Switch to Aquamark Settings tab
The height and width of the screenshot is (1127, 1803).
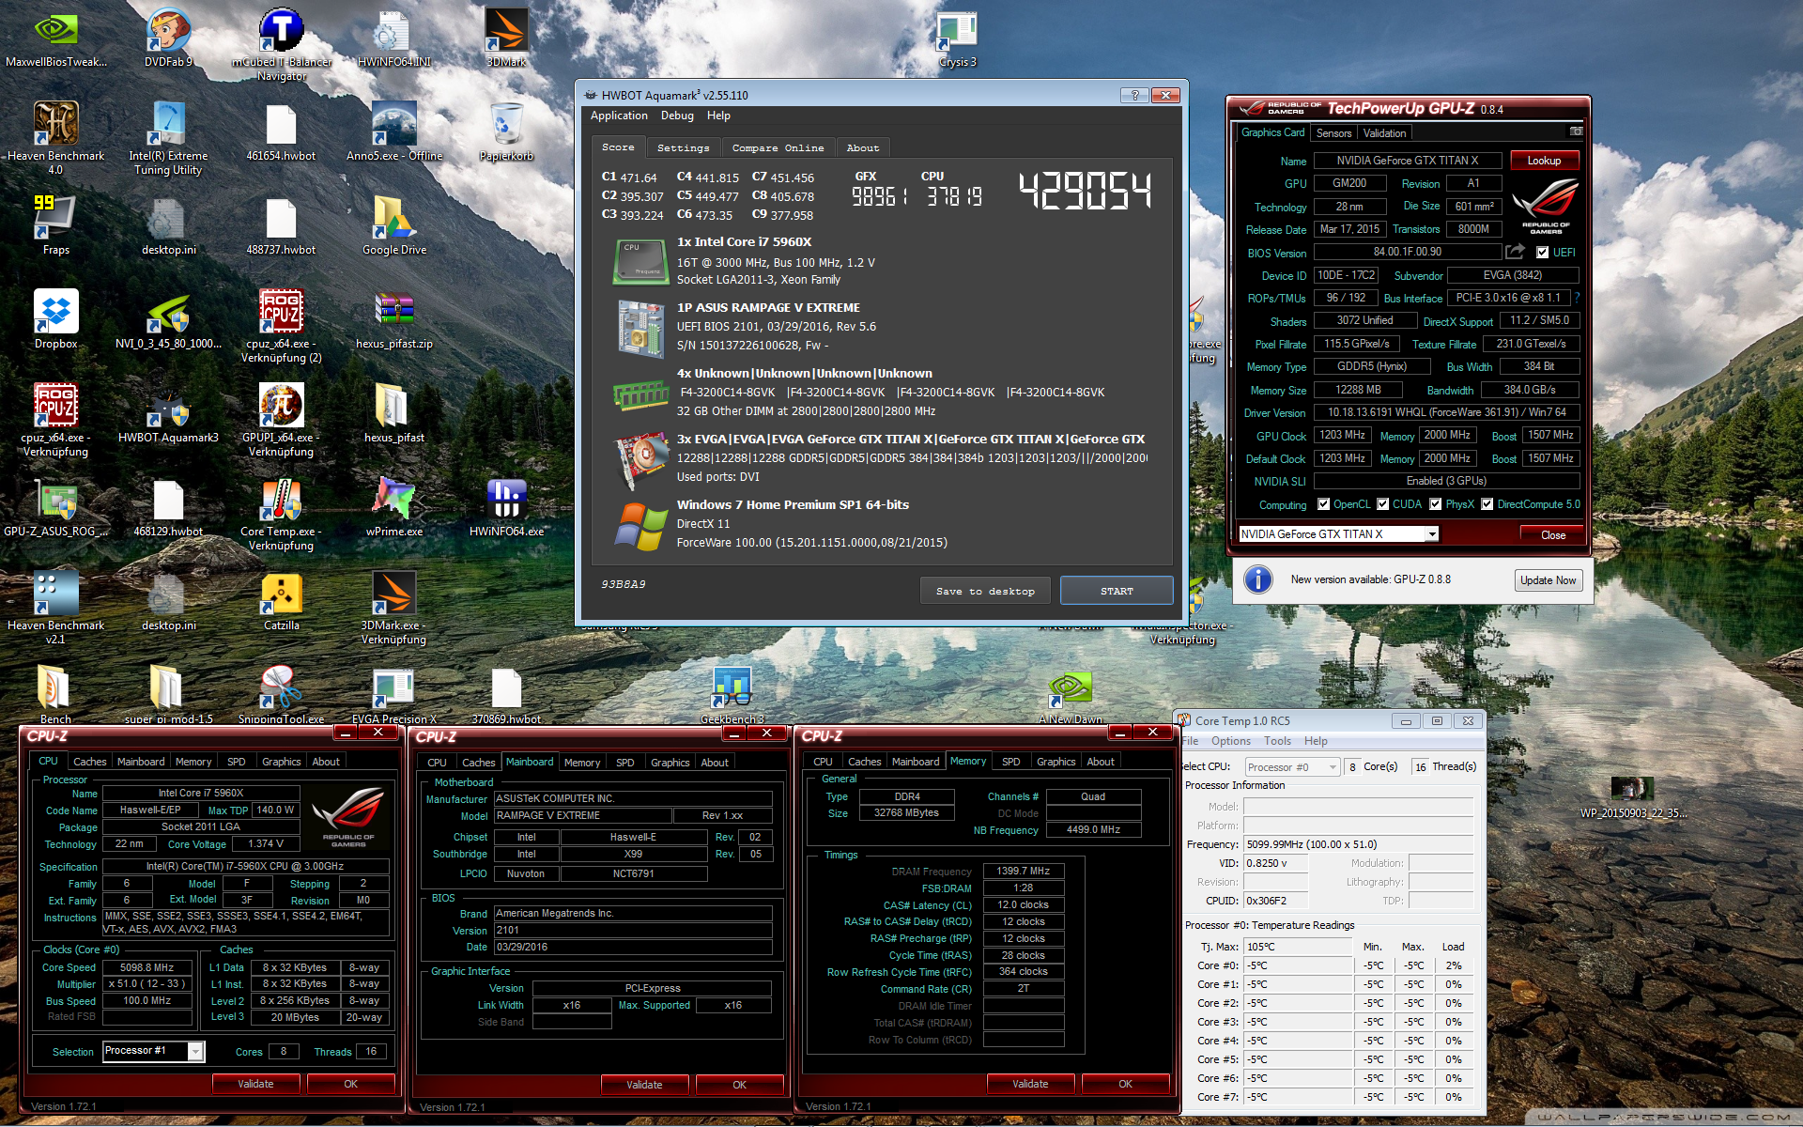(x=683, y=148)
